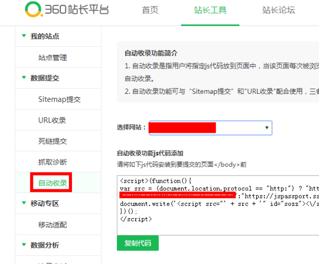The height and width of the screenshot is (264, 319).
Task: Go to the 站长论坛 tab
Action: click(x=278, y=10)
